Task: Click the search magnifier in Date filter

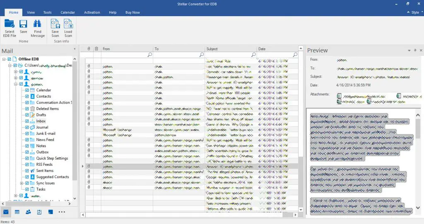Action: pos(295,55)
